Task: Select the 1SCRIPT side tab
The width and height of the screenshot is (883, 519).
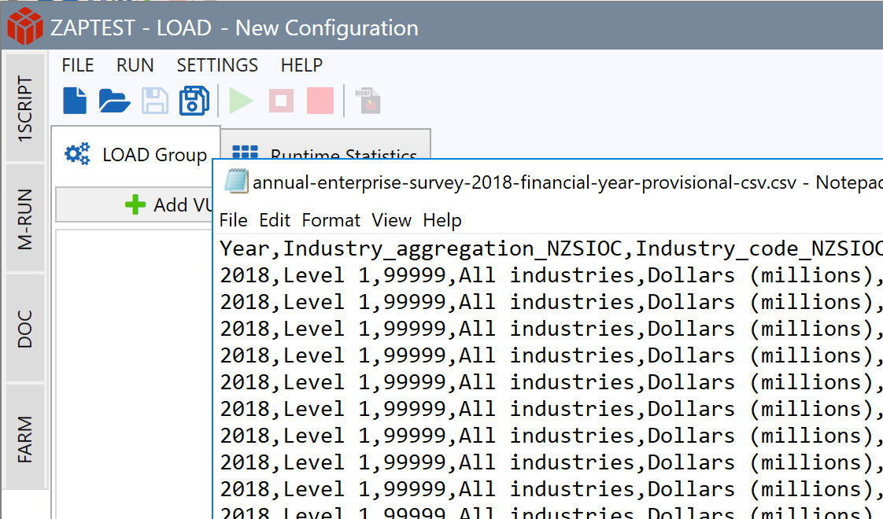Action: click(26, 109)
